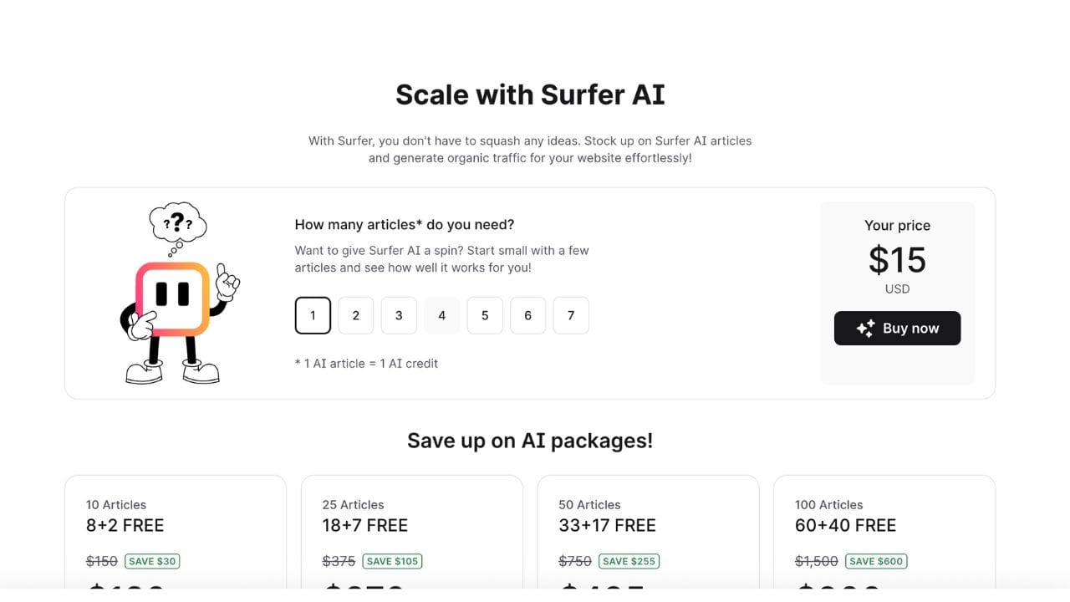Click the sparkle icon on Buy now

[x=865, y=329]
